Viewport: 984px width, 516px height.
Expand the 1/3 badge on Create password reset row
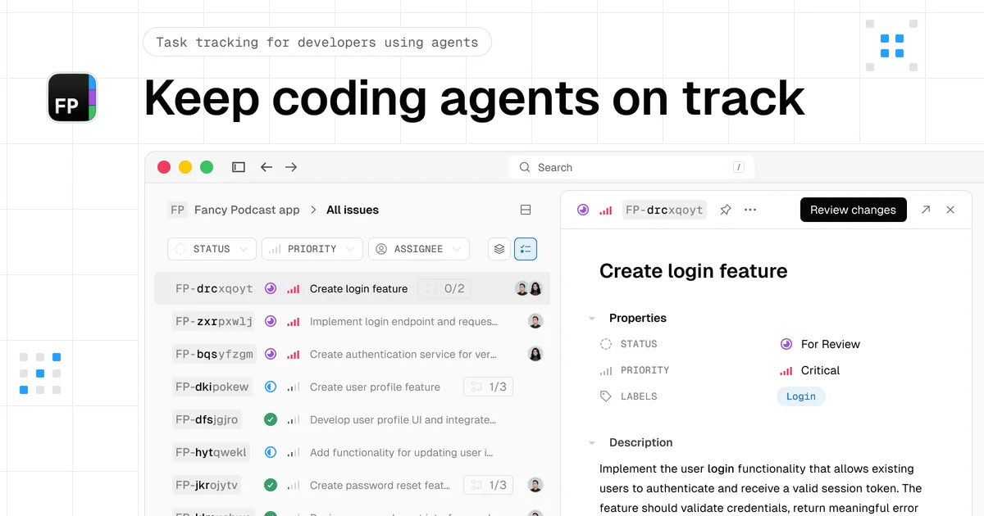point(488,485)
